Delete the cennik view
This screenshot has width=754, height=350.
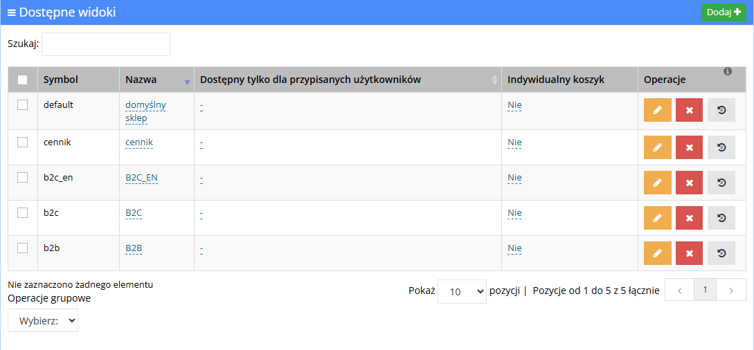coord(689,147)
